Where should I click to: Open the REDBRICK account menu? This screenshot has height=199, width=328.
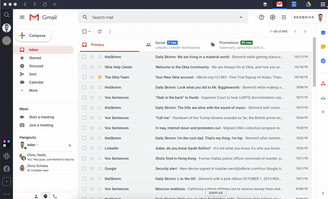tap(309, 17)
